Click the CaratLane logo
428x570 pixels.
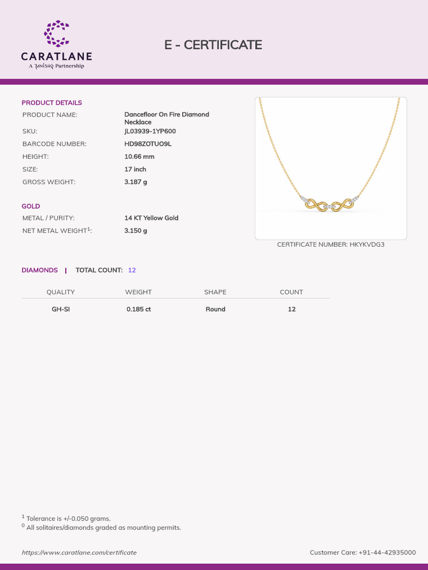click(x=56, y=45)
